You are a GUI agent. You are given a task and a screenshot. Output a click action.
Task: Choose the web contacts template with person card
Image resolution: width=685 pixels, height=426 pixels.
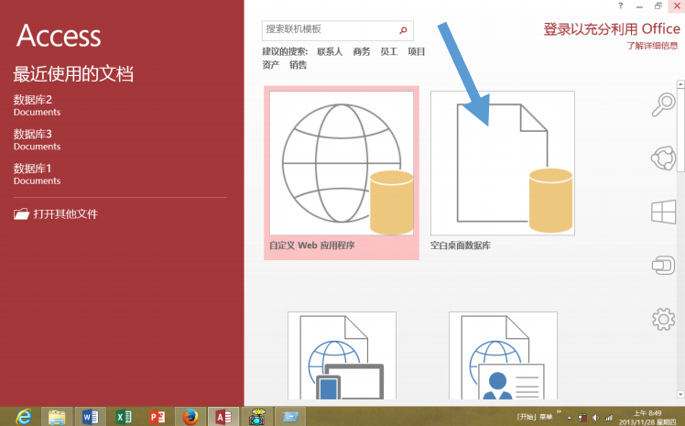(504, 355)
